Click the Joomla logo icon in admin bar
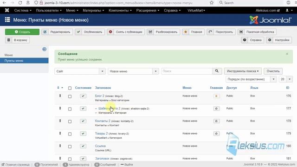 7,10
